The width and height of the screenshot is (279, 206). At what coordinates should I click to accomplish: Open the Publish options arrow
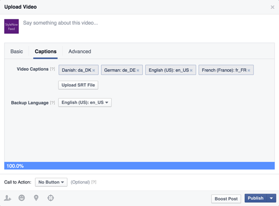pyautogui.click(x=272, y=198)
